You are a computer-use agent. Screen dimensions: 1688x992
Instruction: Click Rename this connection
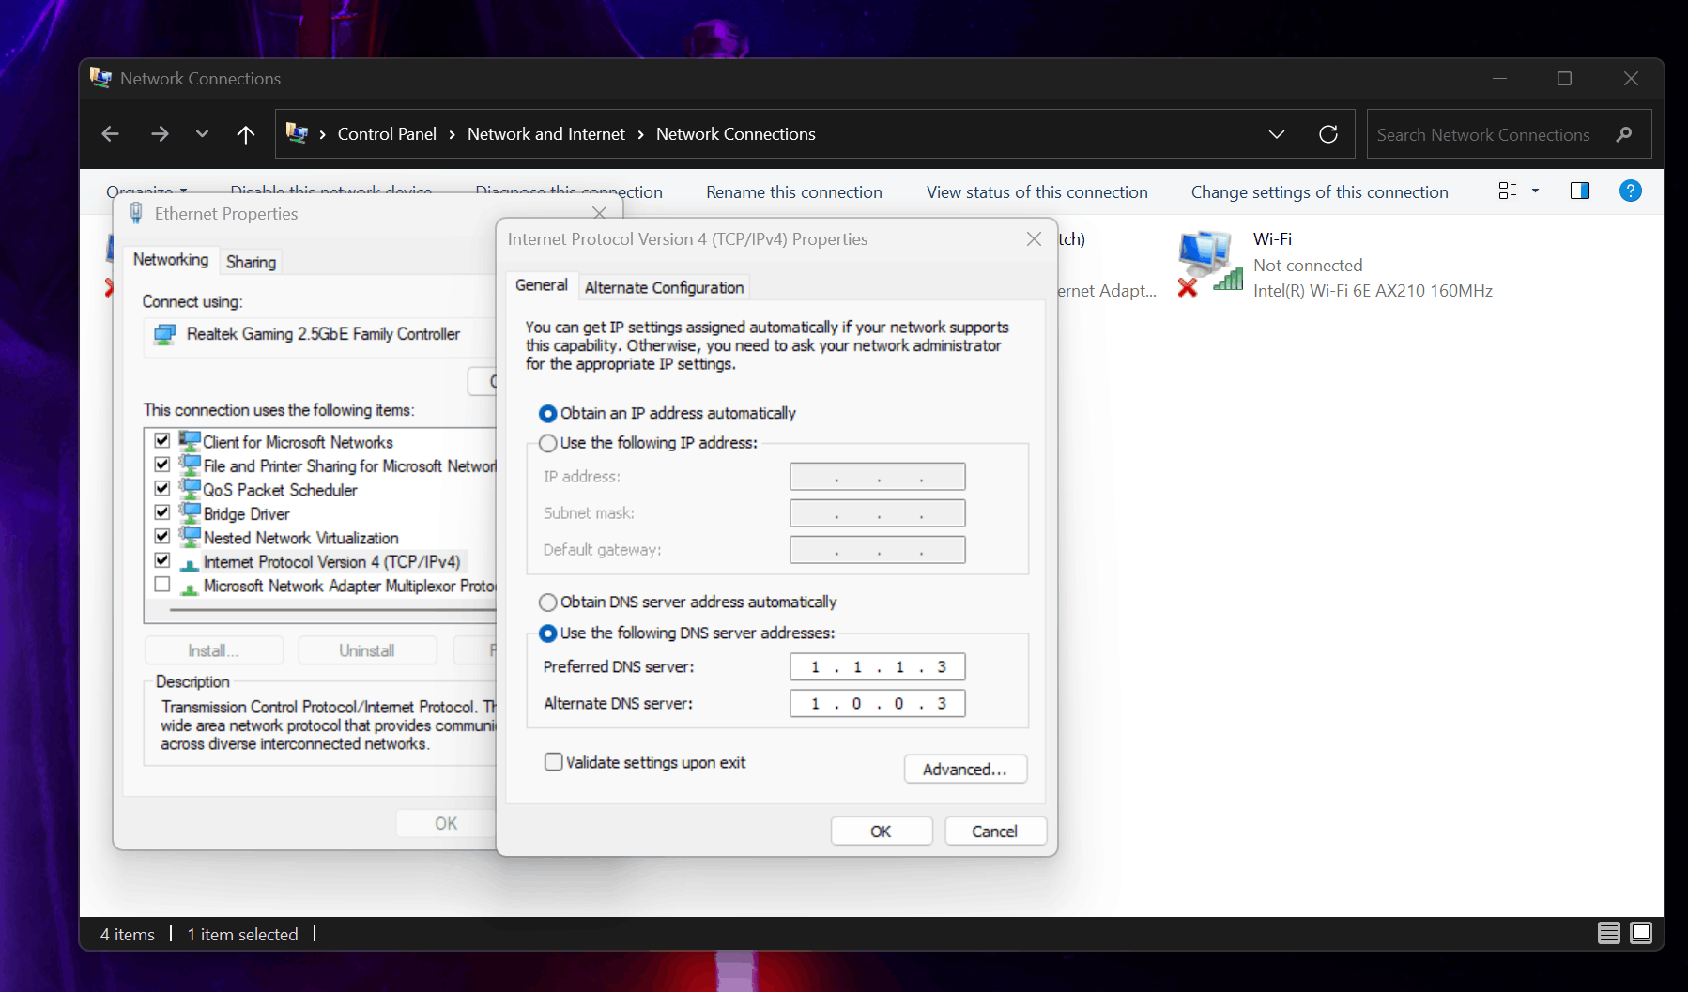[793, 191]
